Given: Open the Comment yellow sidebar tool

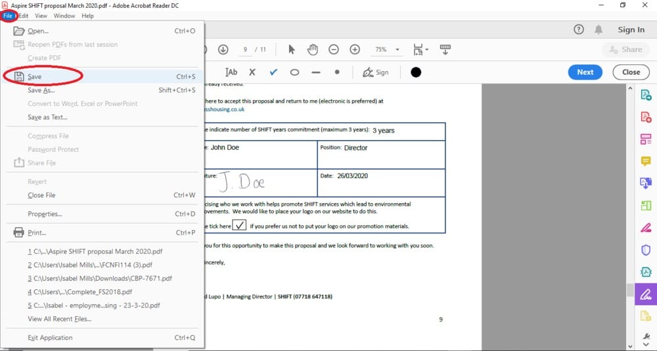Looking at the screenshot, I should pos(646,161).
